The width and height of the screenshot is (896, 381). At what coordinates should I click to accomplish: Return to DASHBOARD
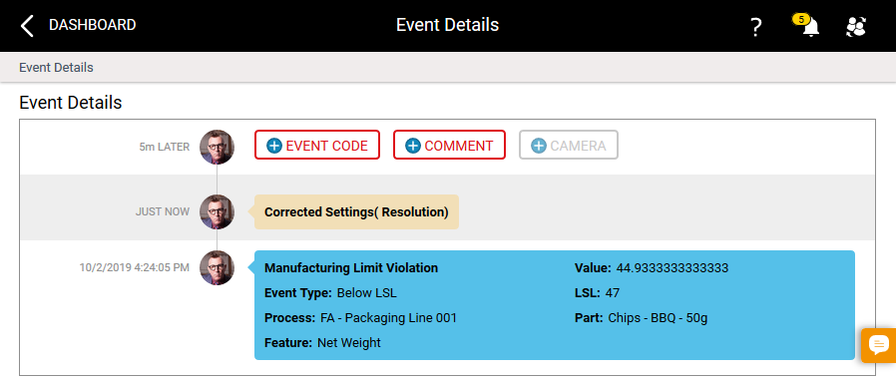point(92,25)
